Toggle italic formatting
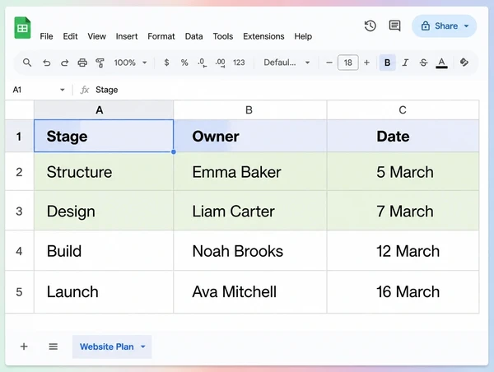 [x=405, y=63]
